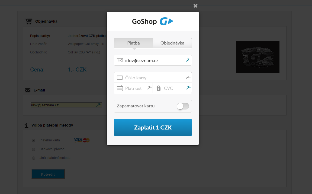Viewport: 312px width, 194px height.
Task: Enable the Zapamatovat kartu switch
Action: point(183,106)
